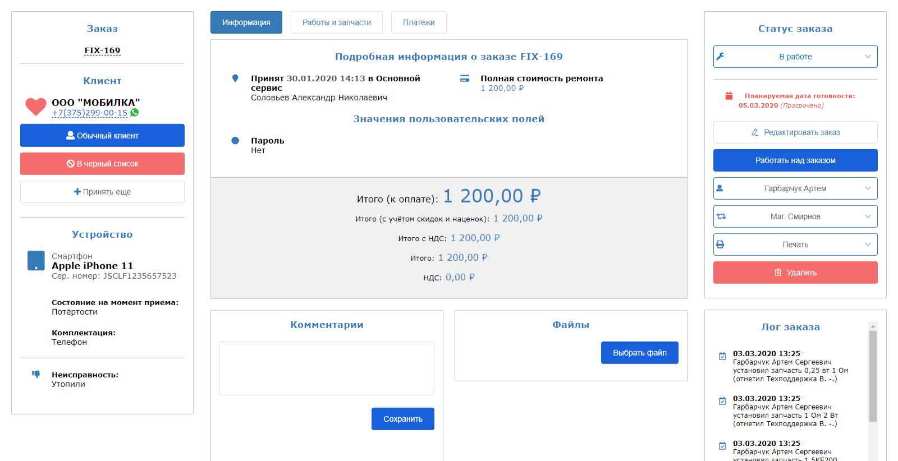
Task: Open the 'В работе' order status dropdown
Action: coord(795,57)
